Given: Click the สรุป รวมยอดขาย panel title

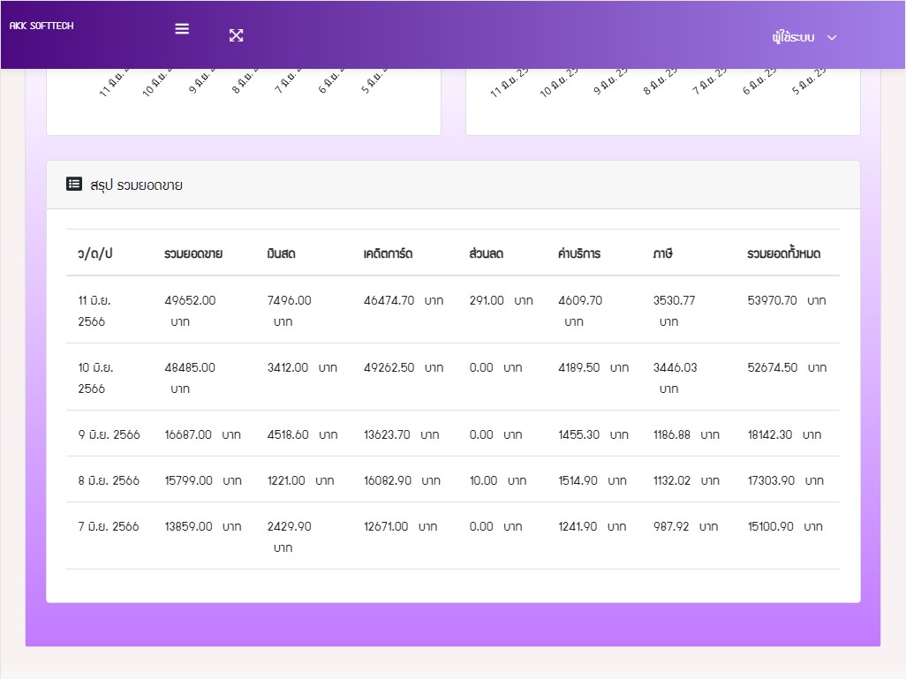Looking at the screenshot, I should point(136,185).
